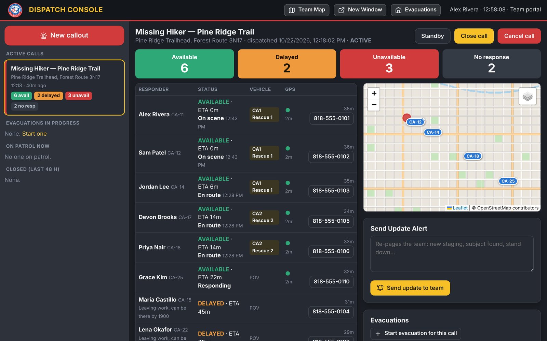The image size is (547, 341).
Task: Click the Close call button
Action: (x=474, y=36)
